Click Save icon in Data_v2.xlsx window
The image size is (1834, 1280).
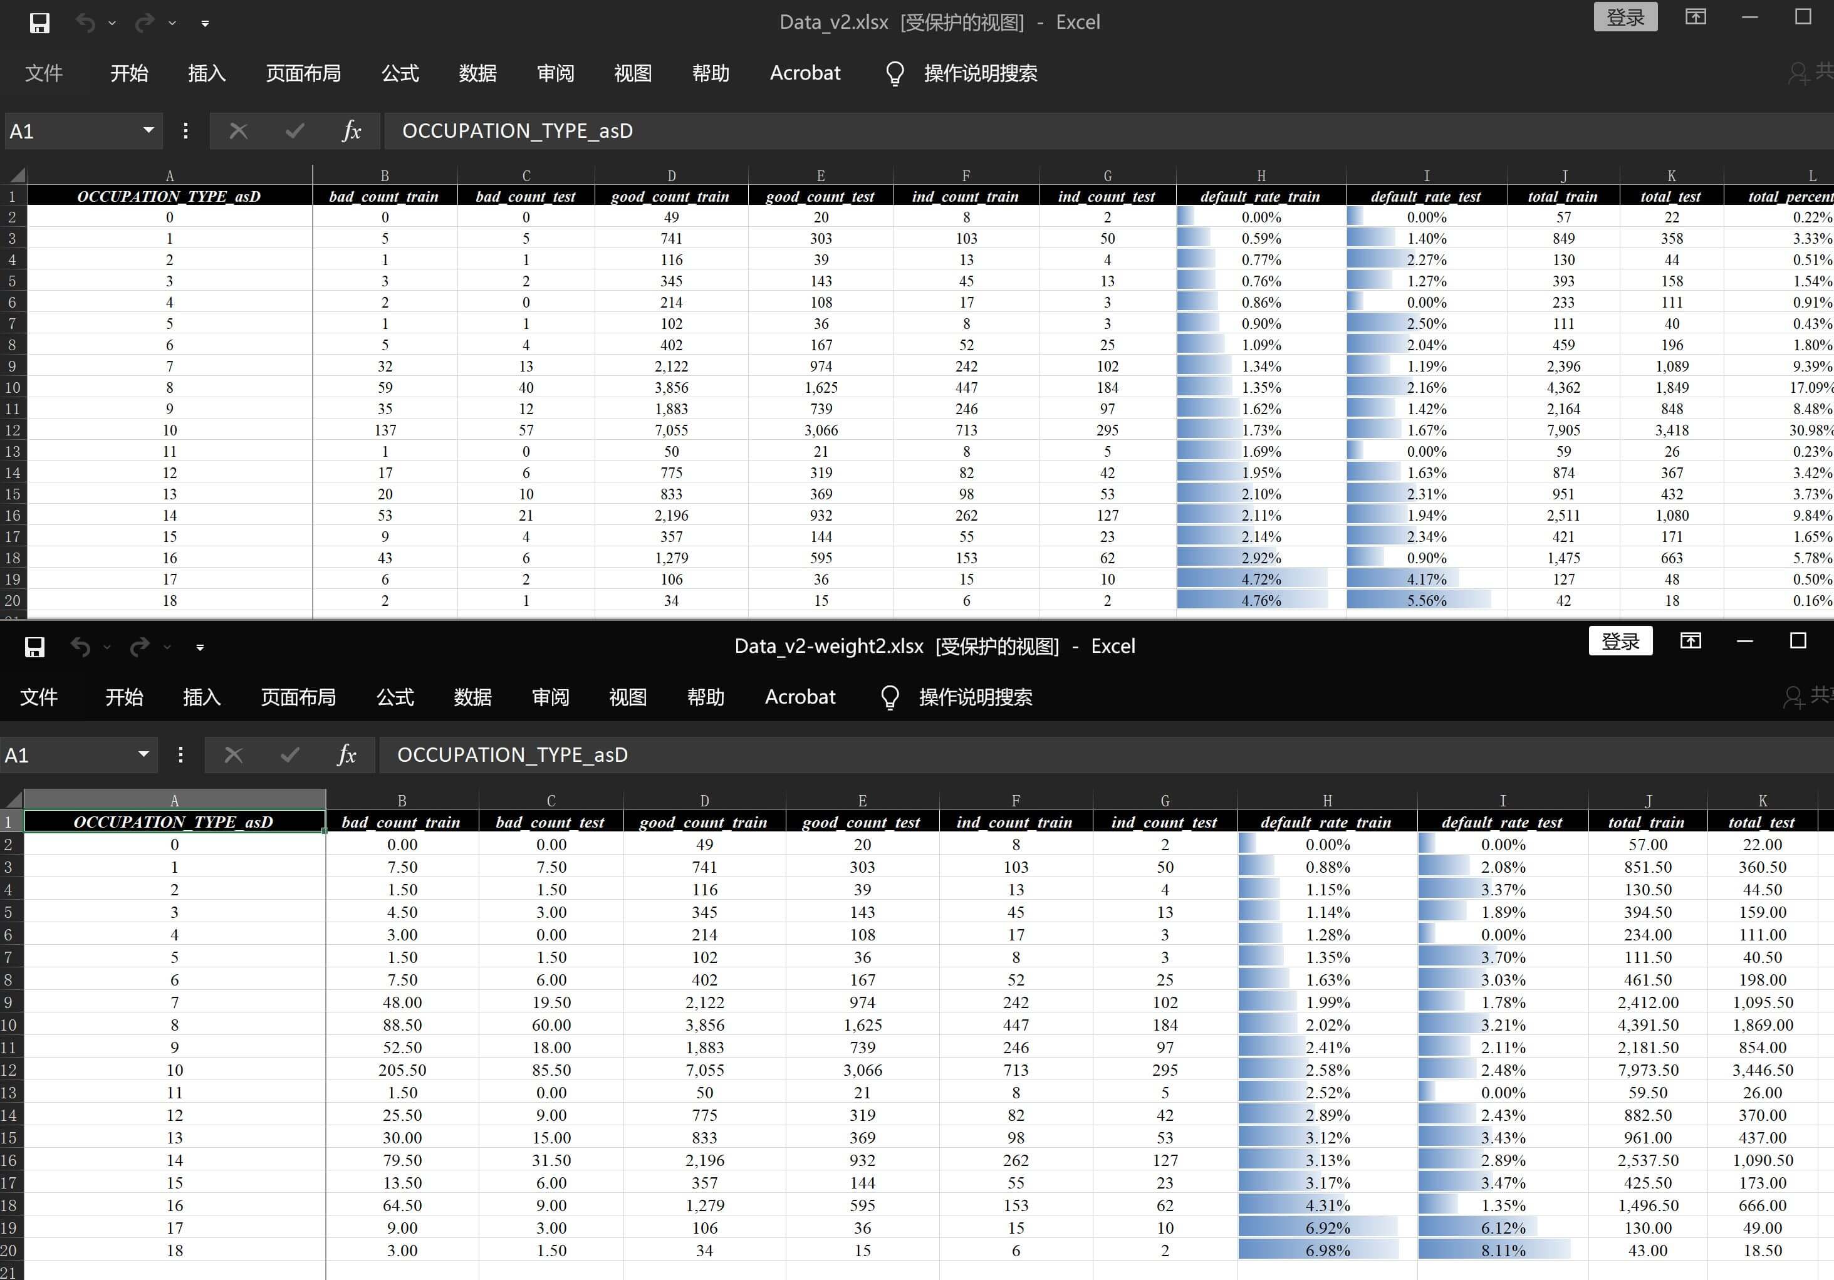pos(39,23)
